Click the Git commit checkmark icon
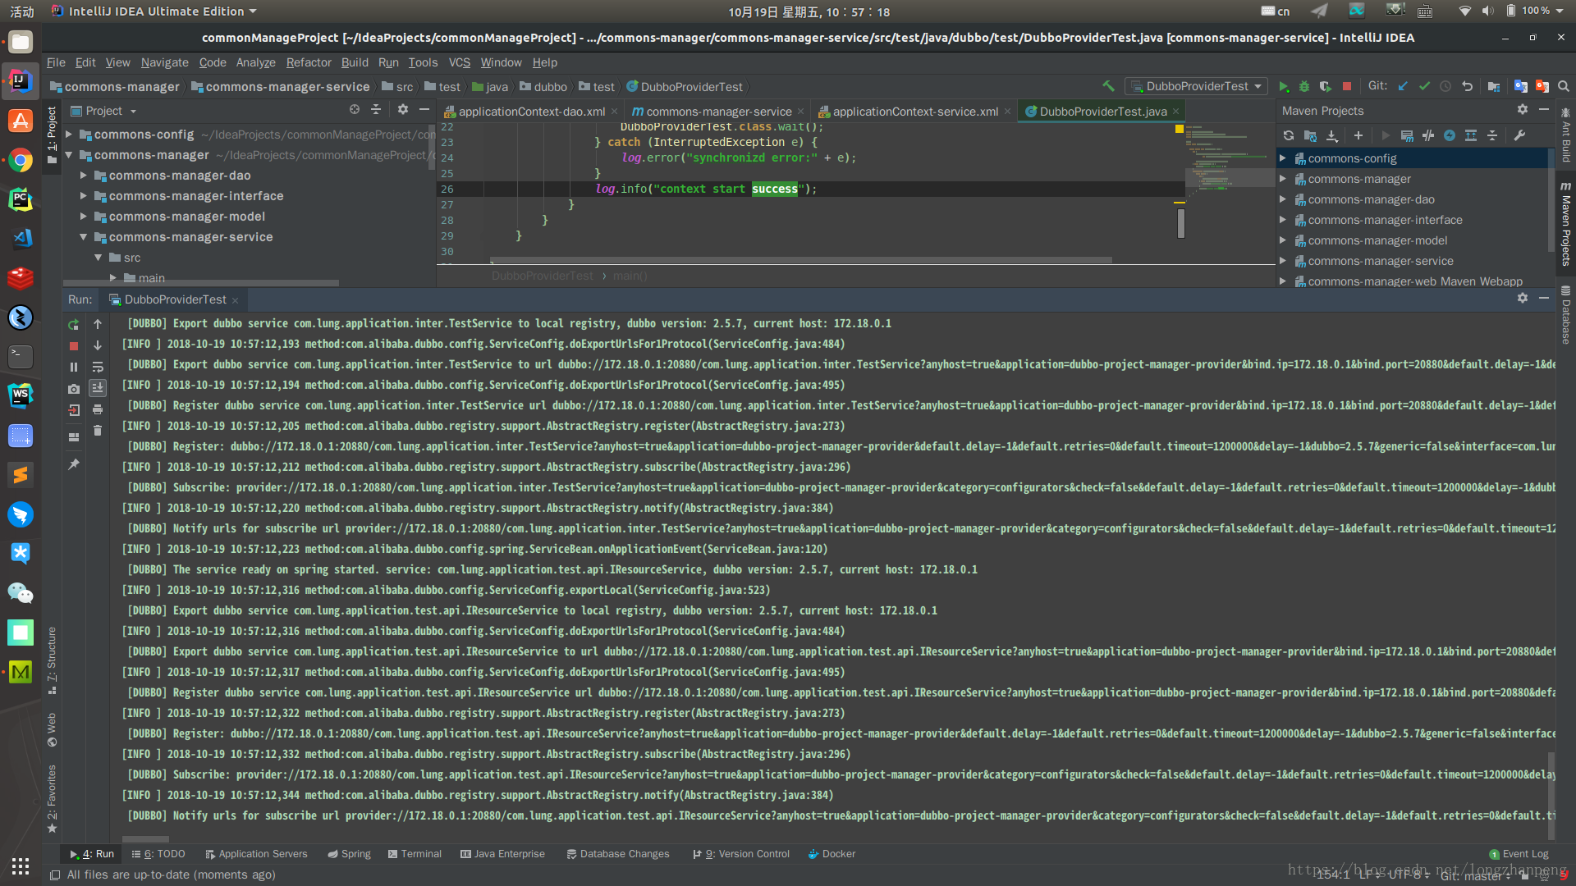Image resolution: width=1576 pixels, height=886 pixels. 1424,86
